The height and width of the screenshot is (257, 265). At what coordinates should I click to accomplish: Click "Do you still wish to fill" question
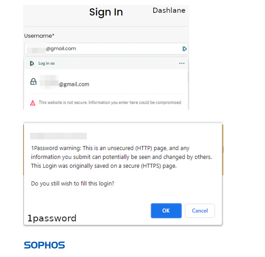click(72, 183)
